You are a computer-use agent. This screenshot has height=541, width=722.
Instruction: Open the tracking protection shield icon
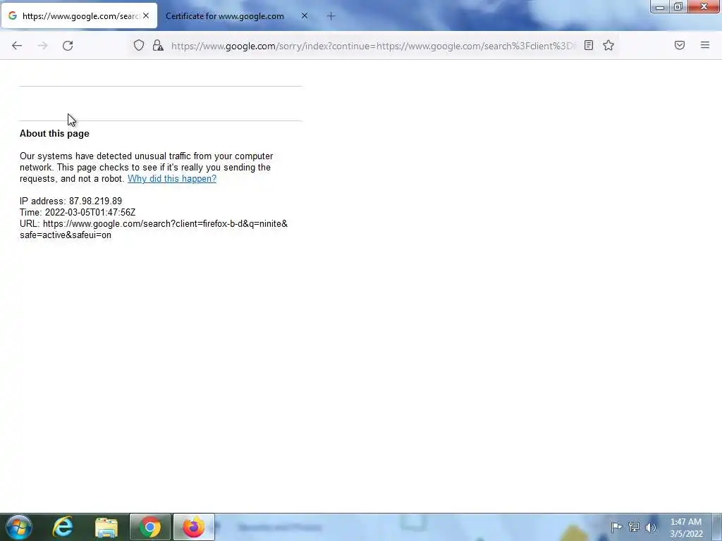click(x=139, y=45)
